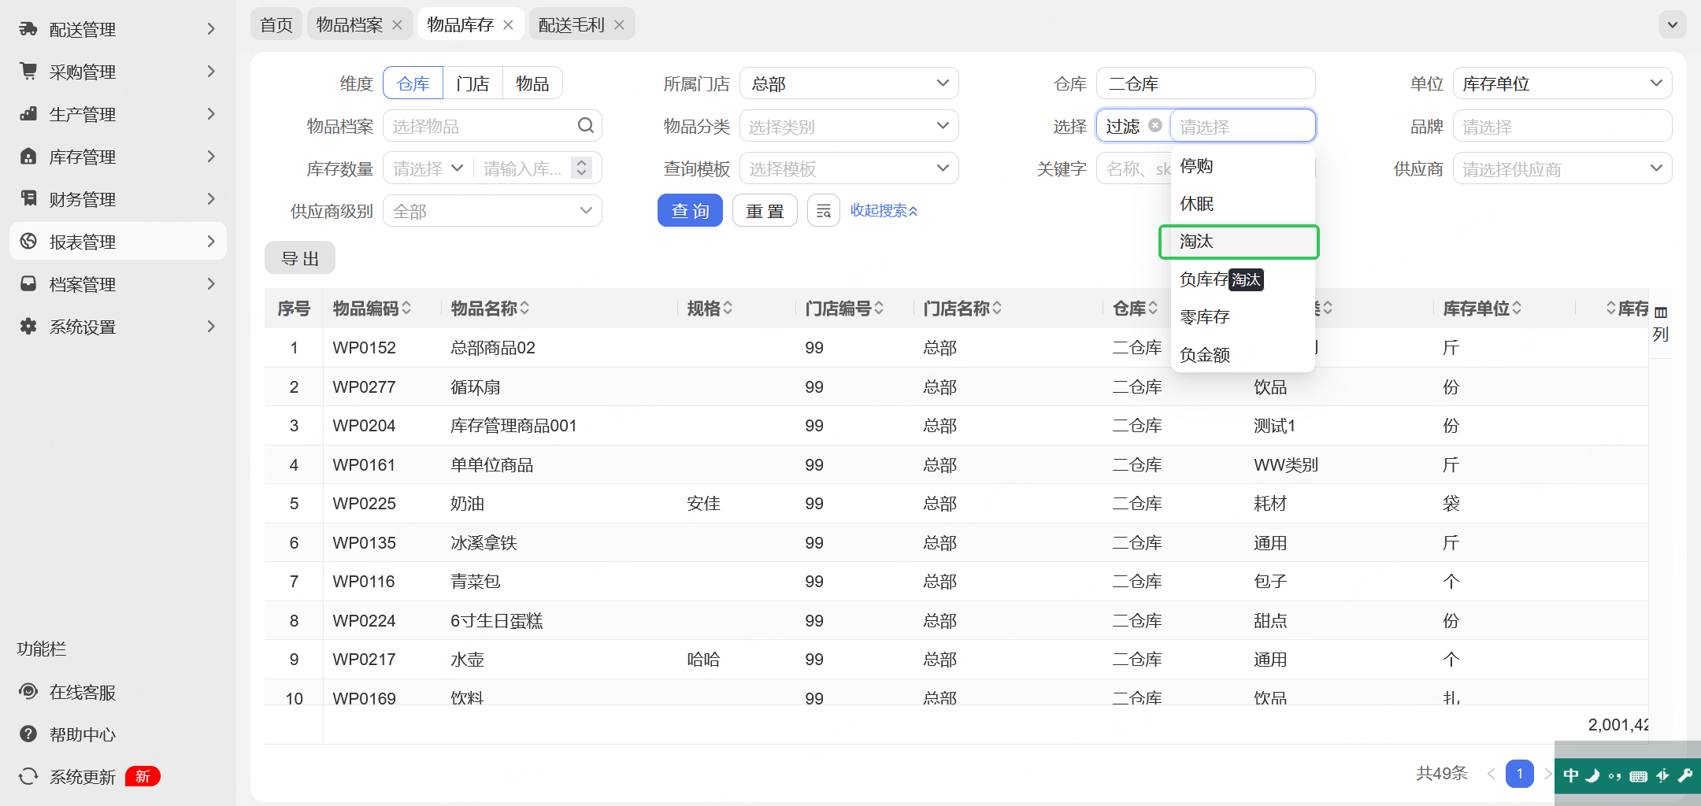Click the 采购管理 shopping cart icon
The width and height of the screenshot is (1701, 806).
[28, 72]
